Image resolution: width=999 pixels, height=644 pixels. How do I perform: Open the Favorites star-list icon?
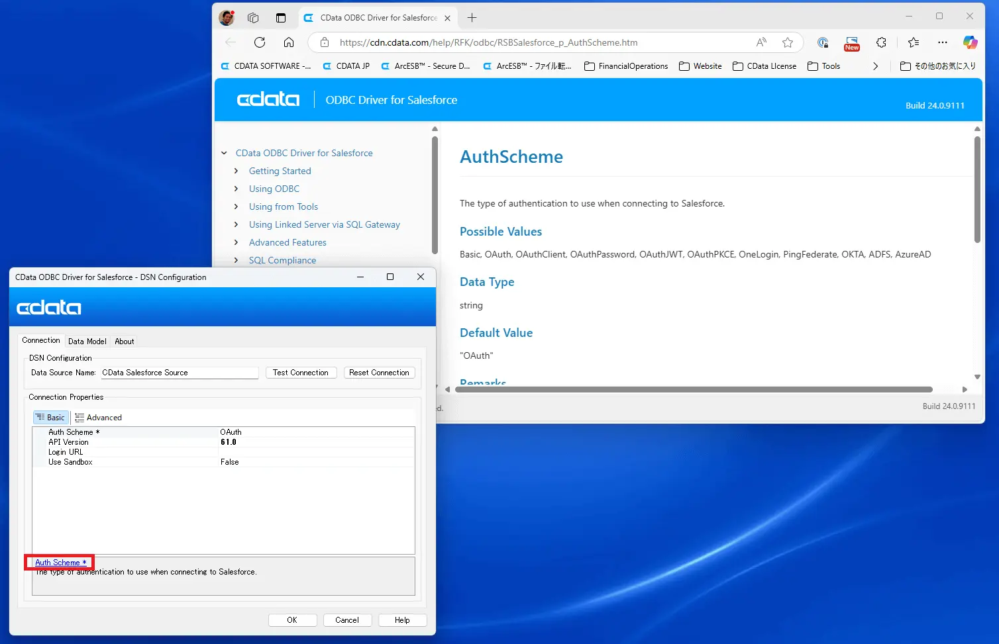[914, 42]
